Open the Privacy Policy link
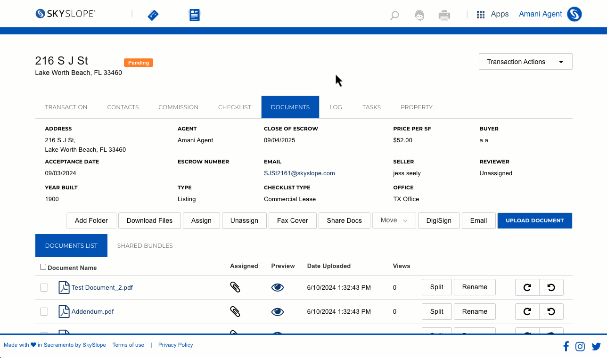Screen dimensions: 607x358 click(176, 345)
